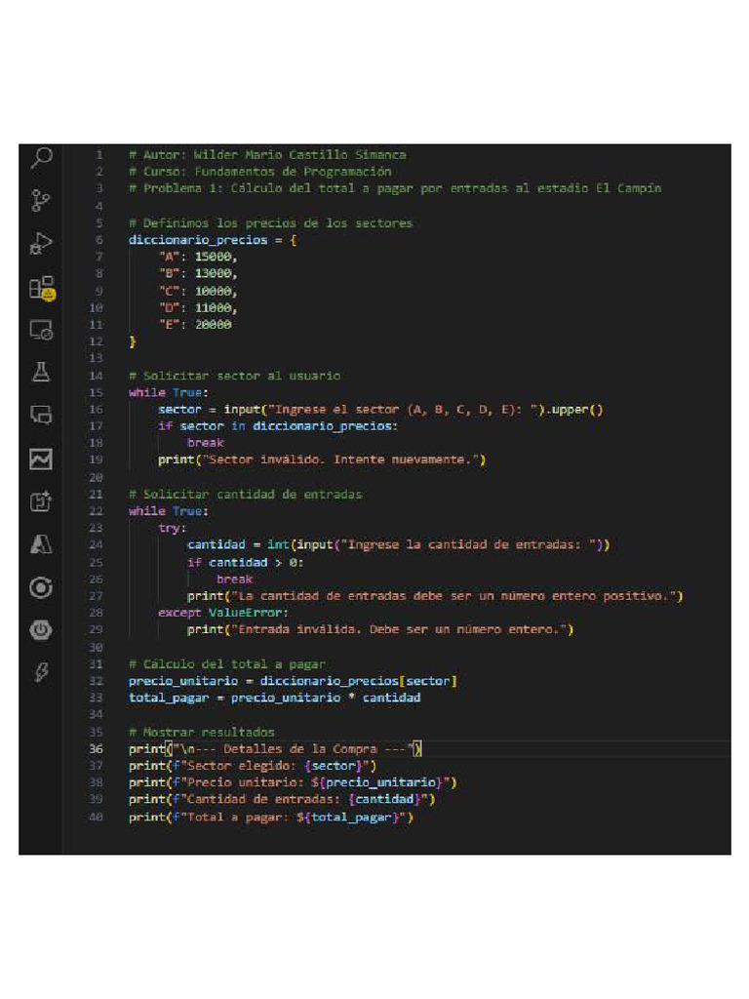Viewport: 749px width, 999px height.
Task: Click line number 15 in the gutter
Action: [96, 392]
